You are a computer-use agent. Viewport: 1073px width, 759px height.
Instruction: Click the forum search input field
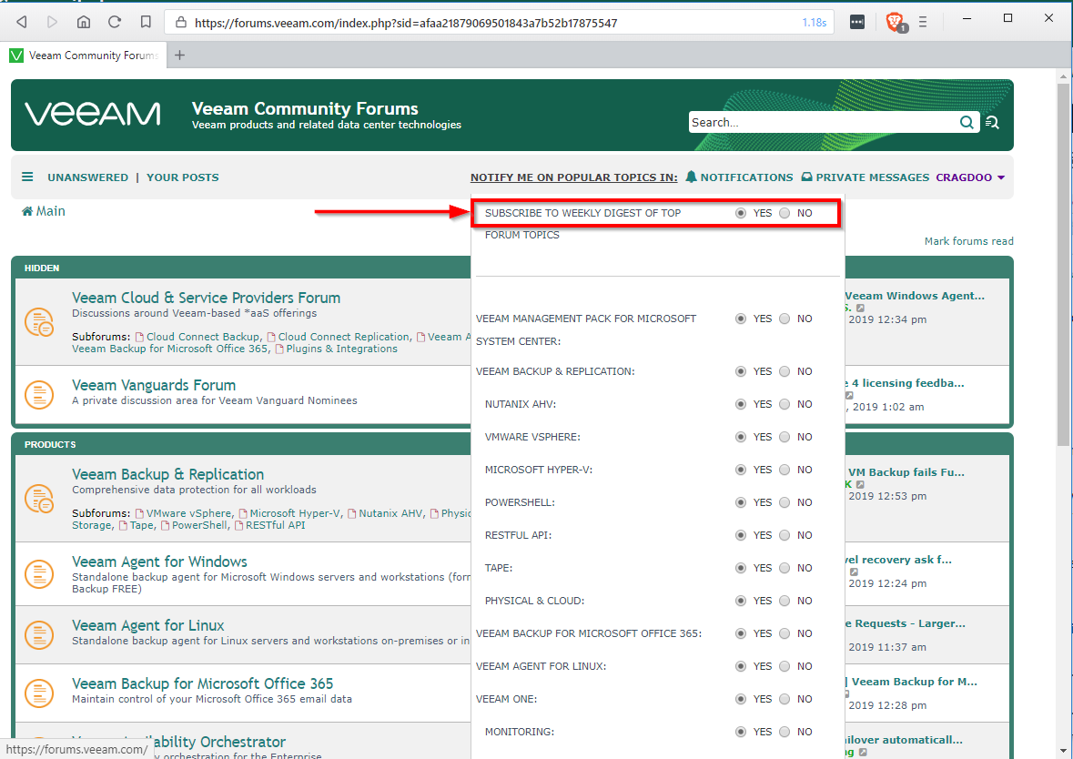(824, 123)
